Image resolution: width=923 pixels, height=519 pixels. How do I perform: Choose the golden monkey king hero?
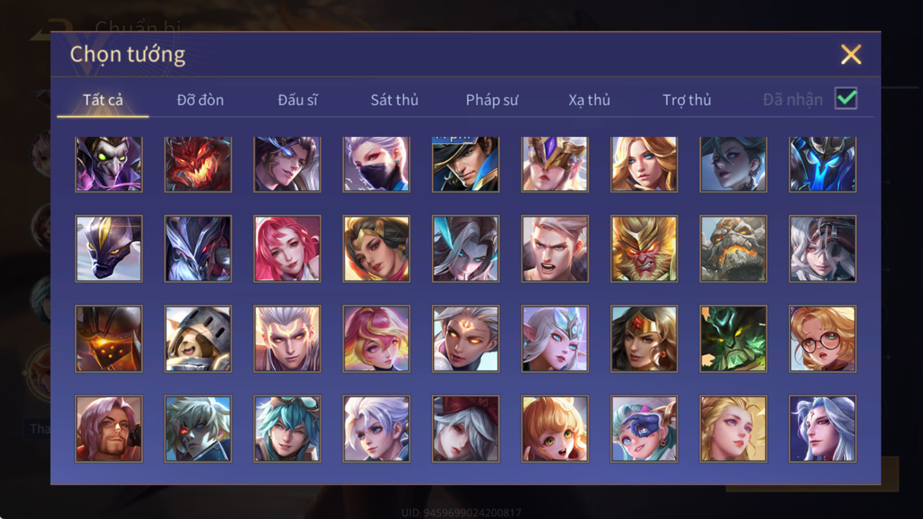[644, 249]
